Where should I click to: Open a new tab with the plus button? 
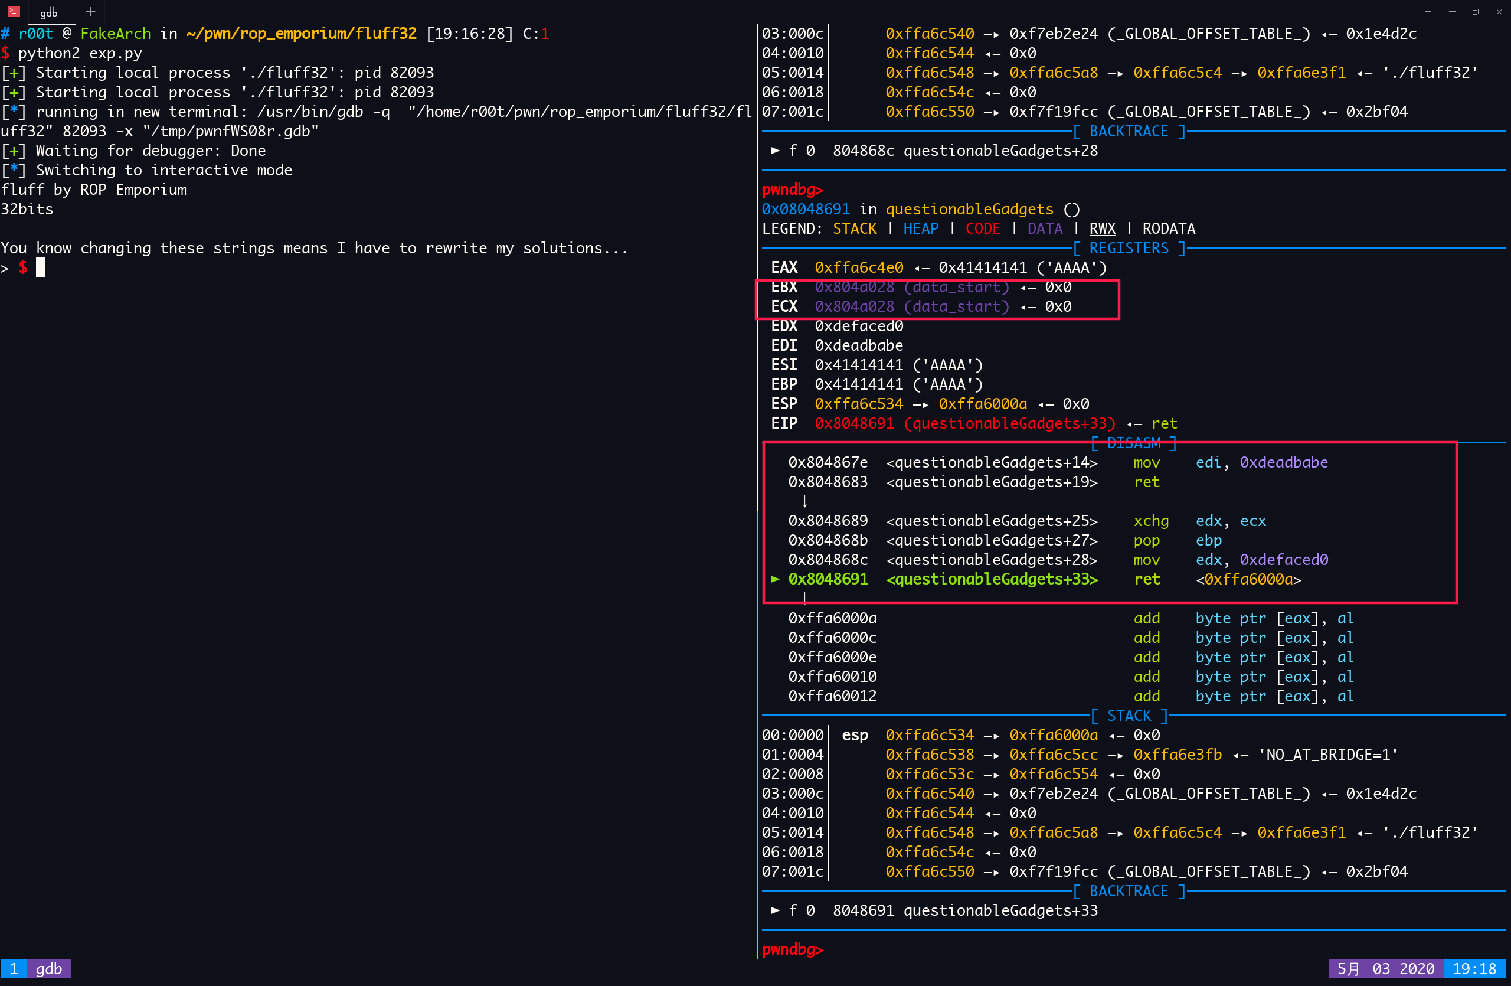click(90, 11)
